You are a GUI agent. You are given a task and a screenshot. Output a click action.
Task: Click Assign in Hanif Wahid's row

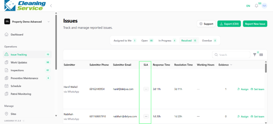(x=243, y=89)
